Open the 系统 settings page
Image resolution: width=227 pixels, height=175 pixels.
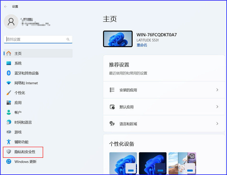click(x=38, y=63)
